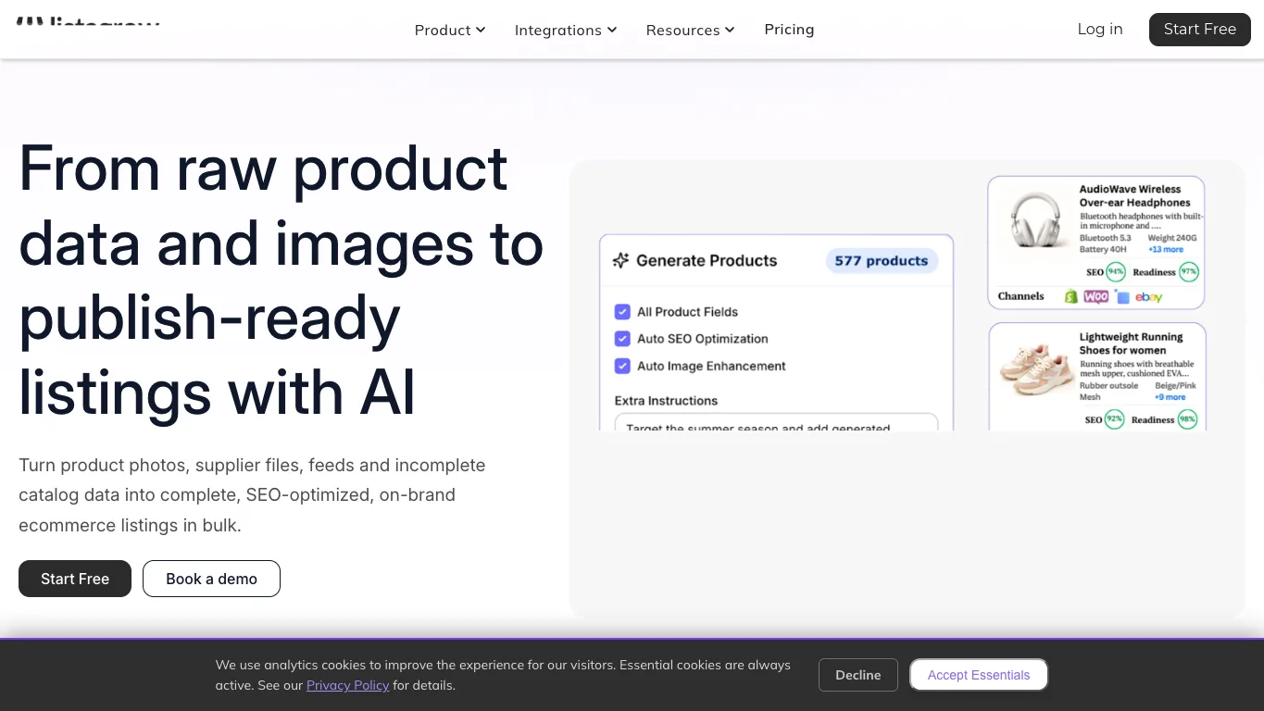Open the Log in page
This screenshot has height=711, width=1264.
click(1100, 29)
